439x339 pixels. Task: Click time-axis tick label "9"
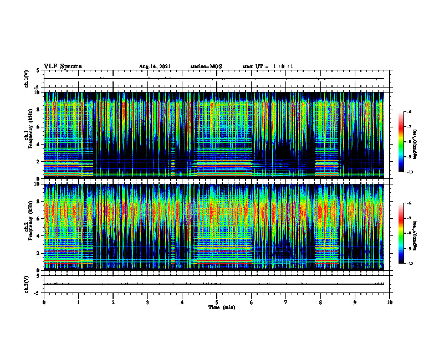click(355, 302)
